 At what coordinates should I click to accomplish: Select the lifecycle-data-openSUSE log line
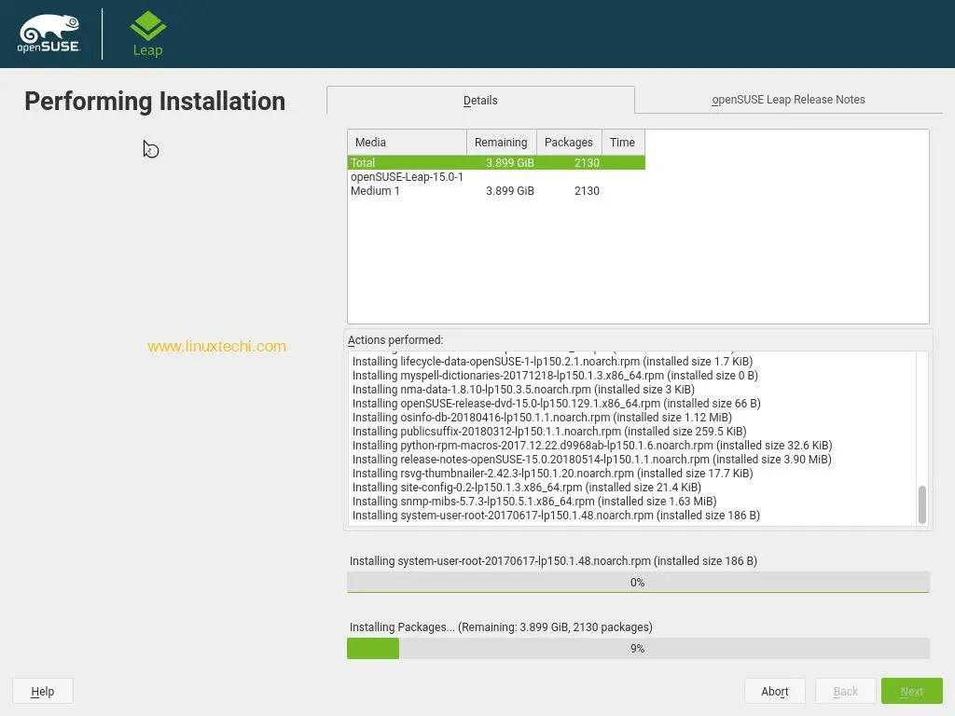pyautogui.click(x=552, y=361)
